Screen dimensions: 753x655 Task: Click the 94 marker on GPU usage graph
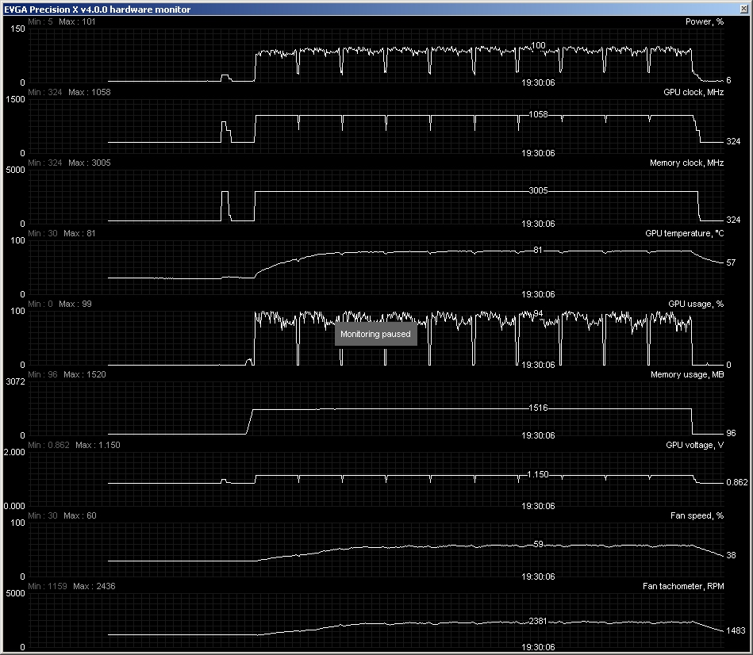point(538,313)
